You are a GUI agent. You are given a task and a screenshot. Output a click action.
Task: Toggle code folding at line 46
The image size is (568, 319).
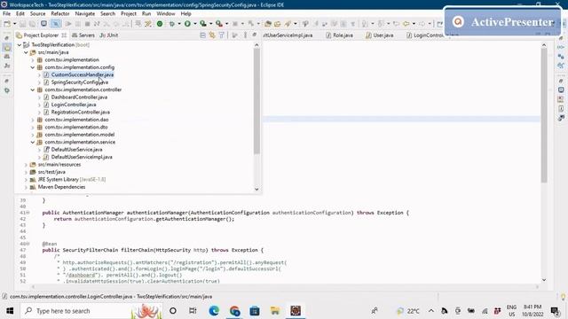tap(28, 244)
